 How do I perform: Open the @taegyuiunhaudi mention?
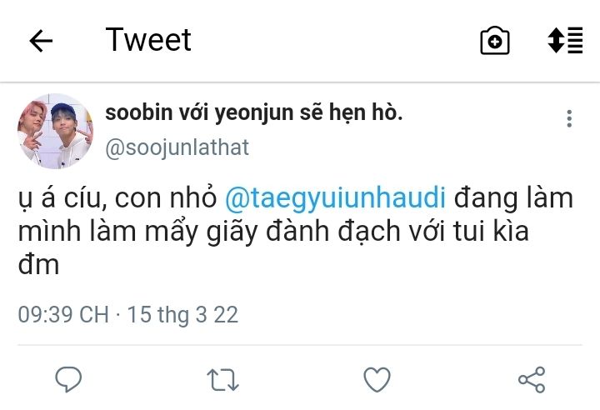coord(336,198)
